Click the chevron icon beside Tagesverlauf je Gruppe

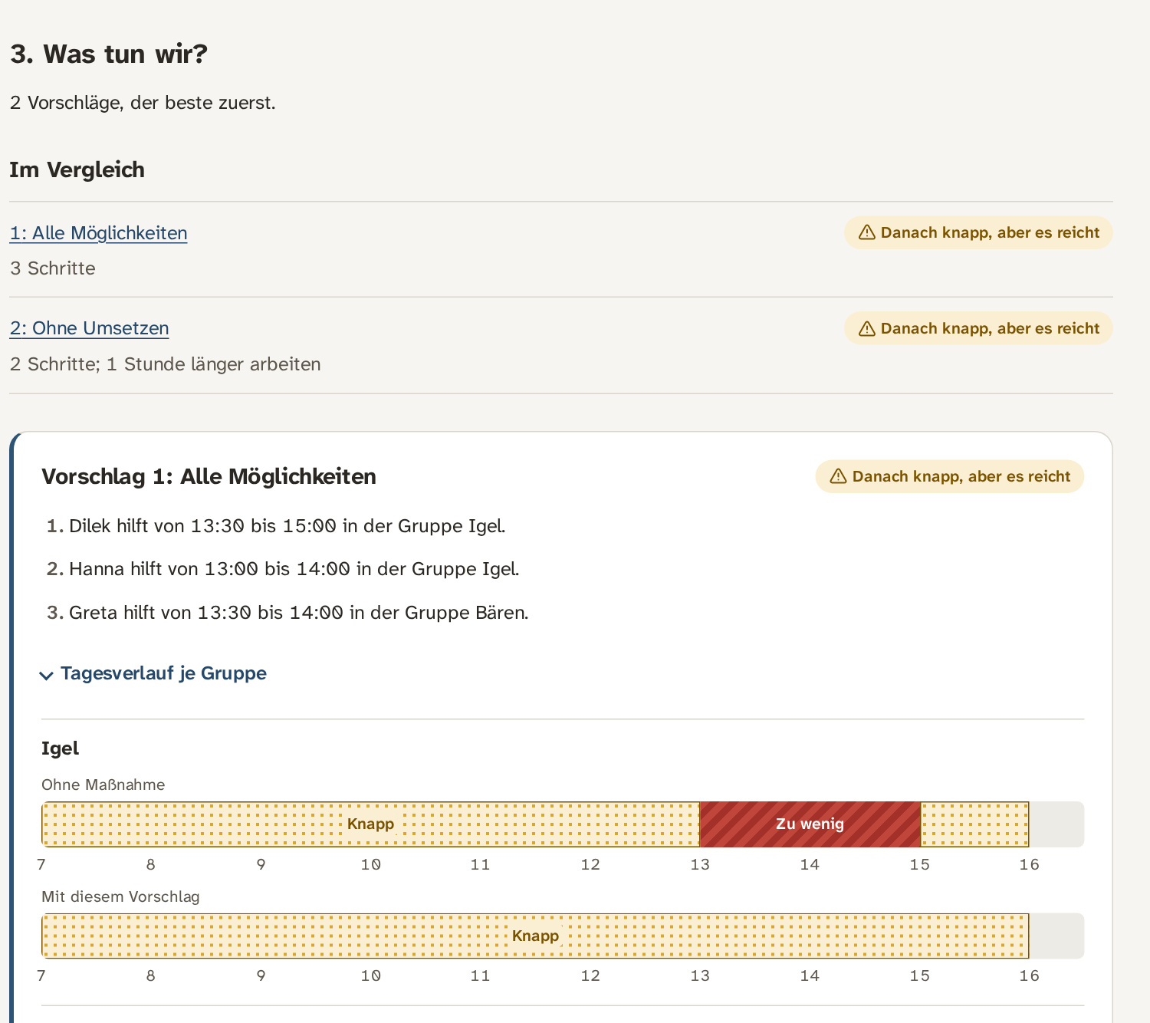(x=47, y=675)
